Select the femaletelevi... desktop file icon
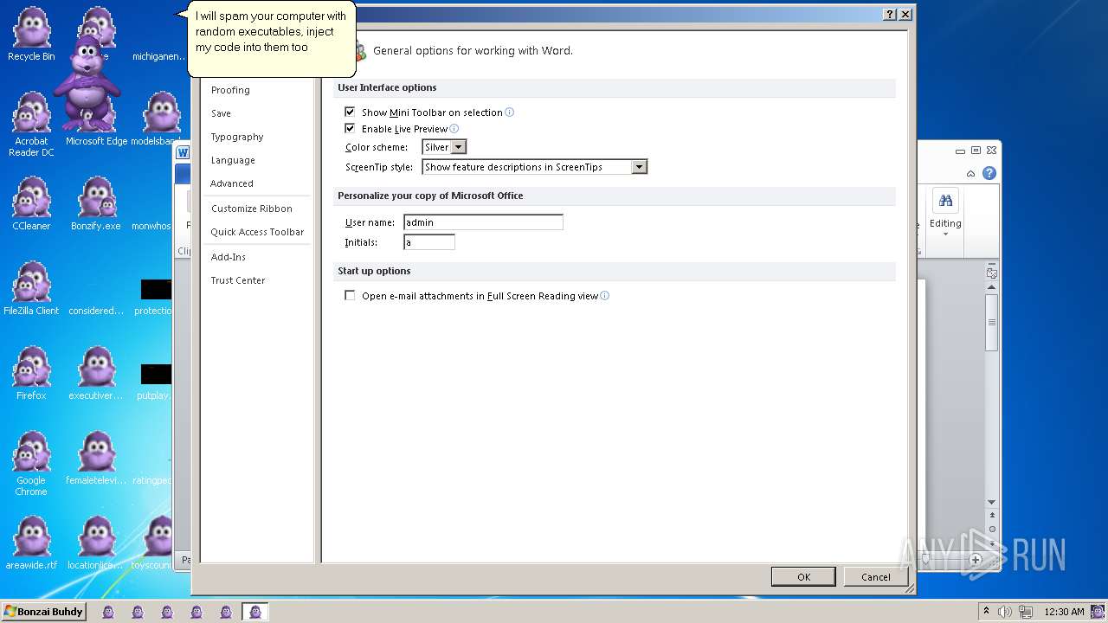 (x=96, y=459)
